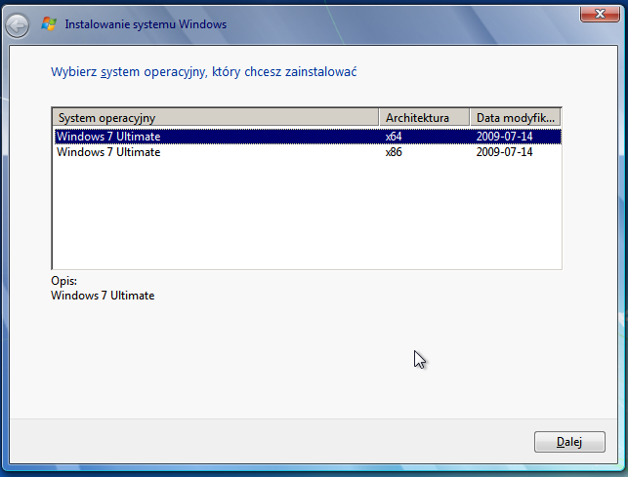This screenshot has height=477, width=628.
Task: Sort by Architektura column header
Action: [x=424, y=118]
